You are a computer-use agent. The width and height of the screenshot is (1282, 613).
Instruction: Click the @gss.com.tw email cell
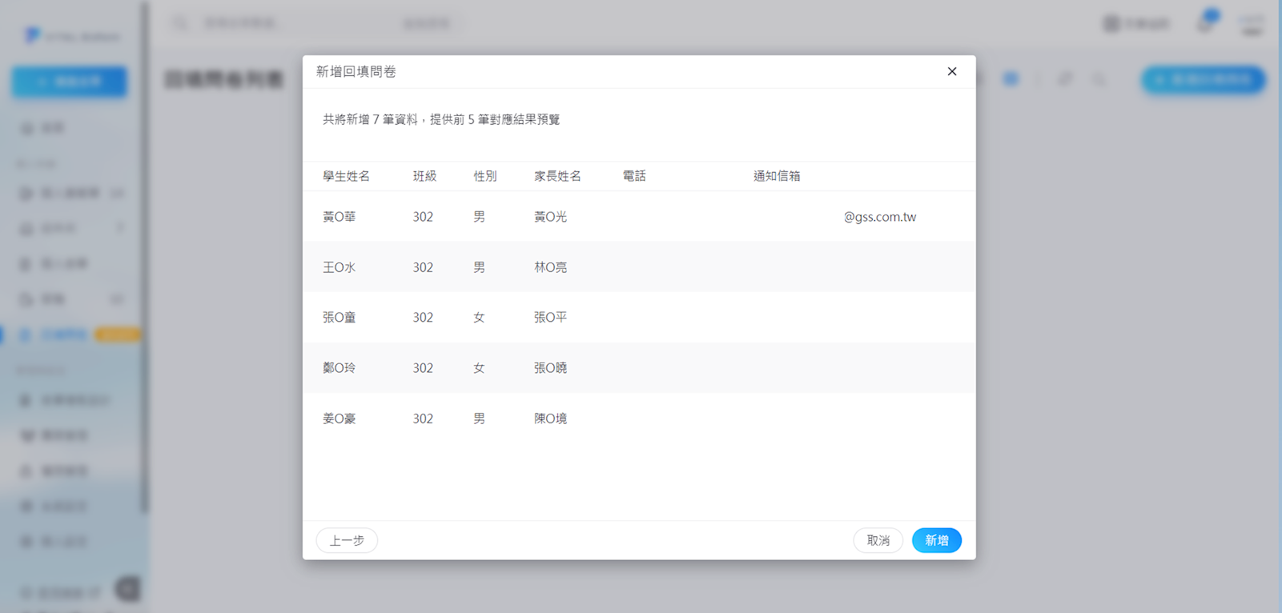tap(879, 217)
